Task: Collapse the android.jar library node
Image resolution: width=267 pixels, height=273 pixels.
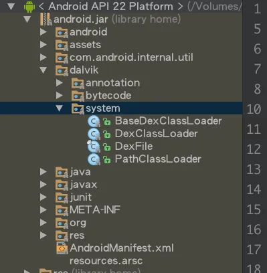Action: point(27,19)
